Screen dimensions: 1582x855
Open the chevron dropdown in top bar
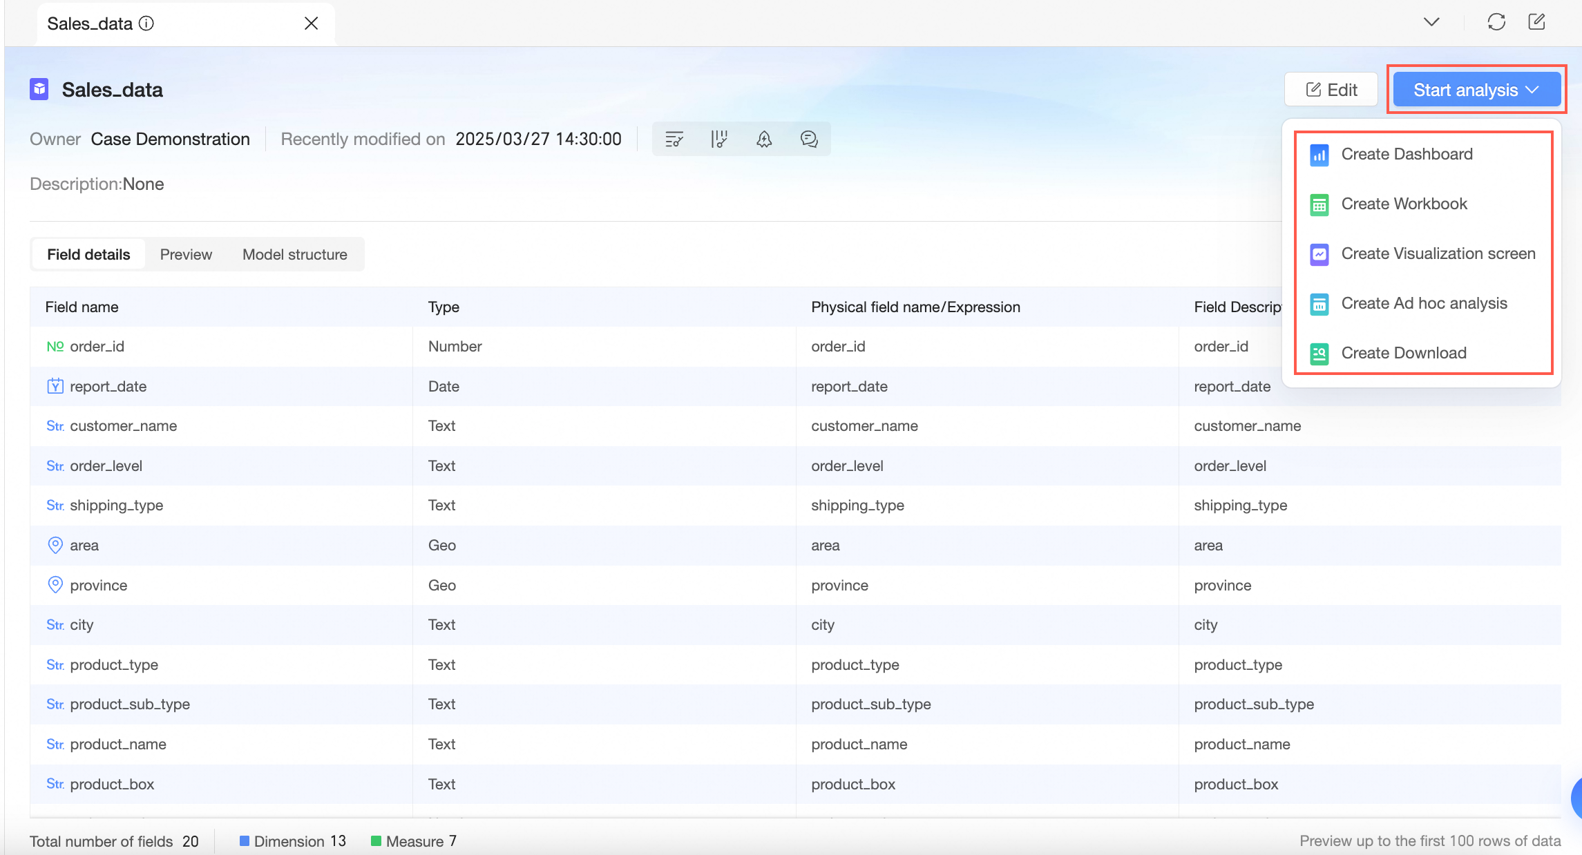pyautogui.click(x=1431, y=22)
